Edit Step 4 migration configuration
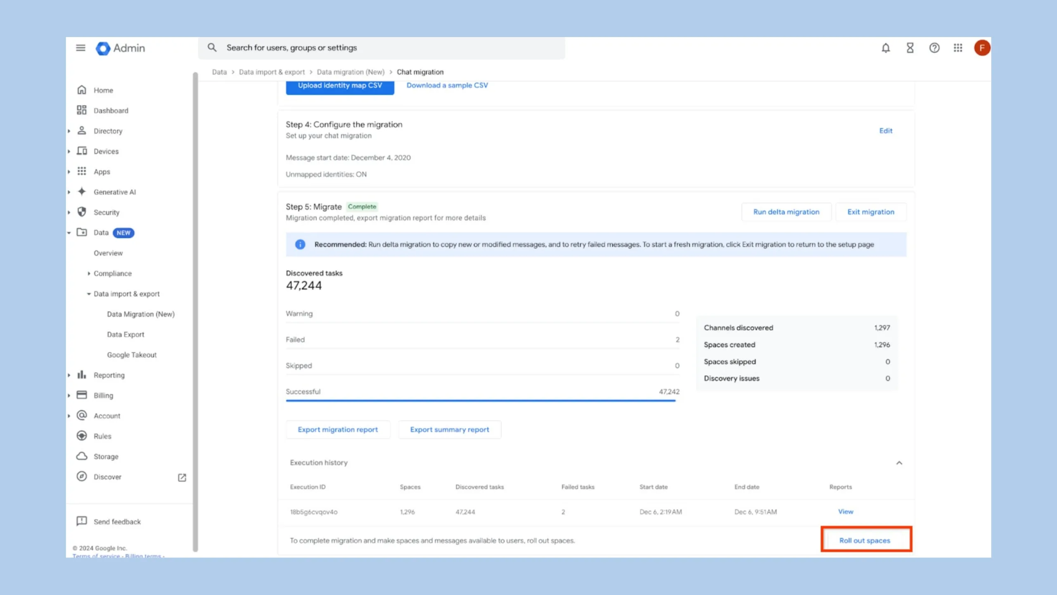This screenshot has height=595, width=1057. (x=886, y=131)
